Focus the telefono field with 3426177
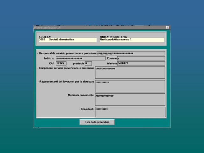The height and width of the screenshot is (153, 204). [141, 63]
